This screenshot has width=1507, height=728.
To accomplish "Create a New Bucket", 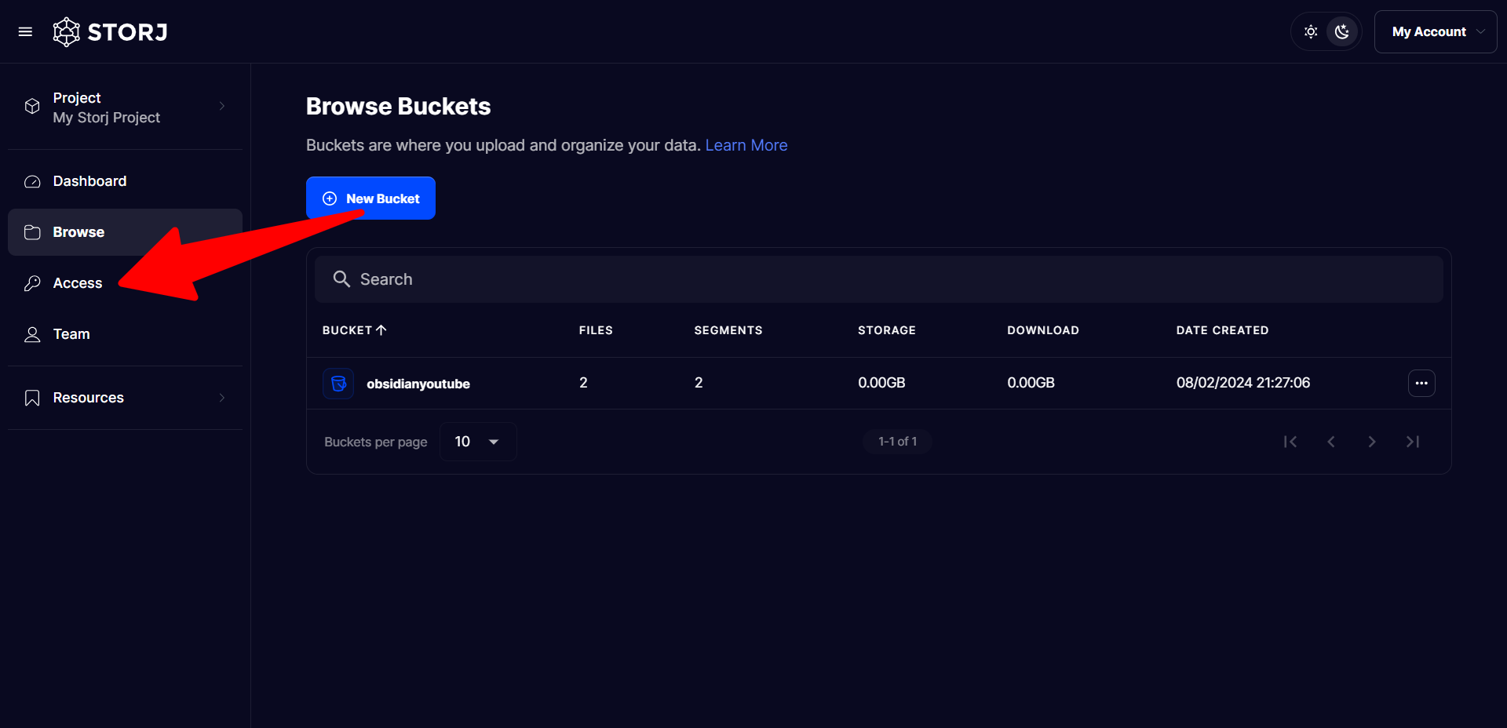I will (x=370, y=198).
